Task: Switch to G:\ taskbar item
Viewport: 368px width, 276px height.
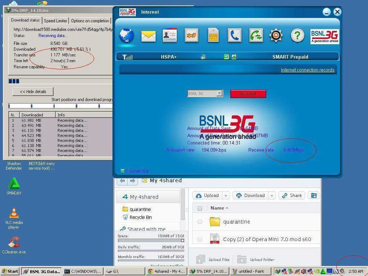Action: tap(124, 271)
